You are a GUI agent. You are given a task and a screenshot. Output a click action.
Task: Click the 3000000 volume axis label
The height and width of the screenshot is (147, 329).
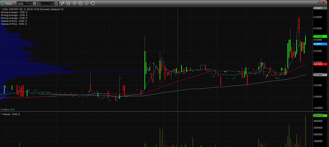pos(318,128)
